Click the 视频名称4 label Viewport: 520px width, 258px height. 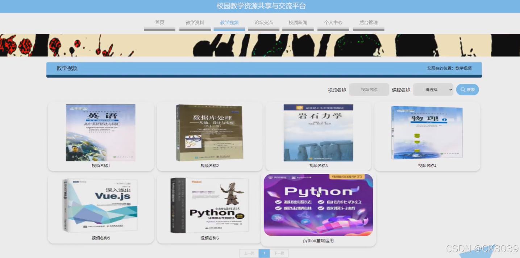[x=427, y=166]
